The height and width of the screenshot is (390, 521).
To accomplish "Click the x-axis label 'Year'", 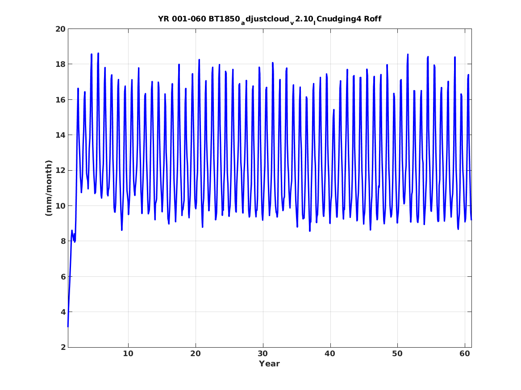I will (269, 363).
